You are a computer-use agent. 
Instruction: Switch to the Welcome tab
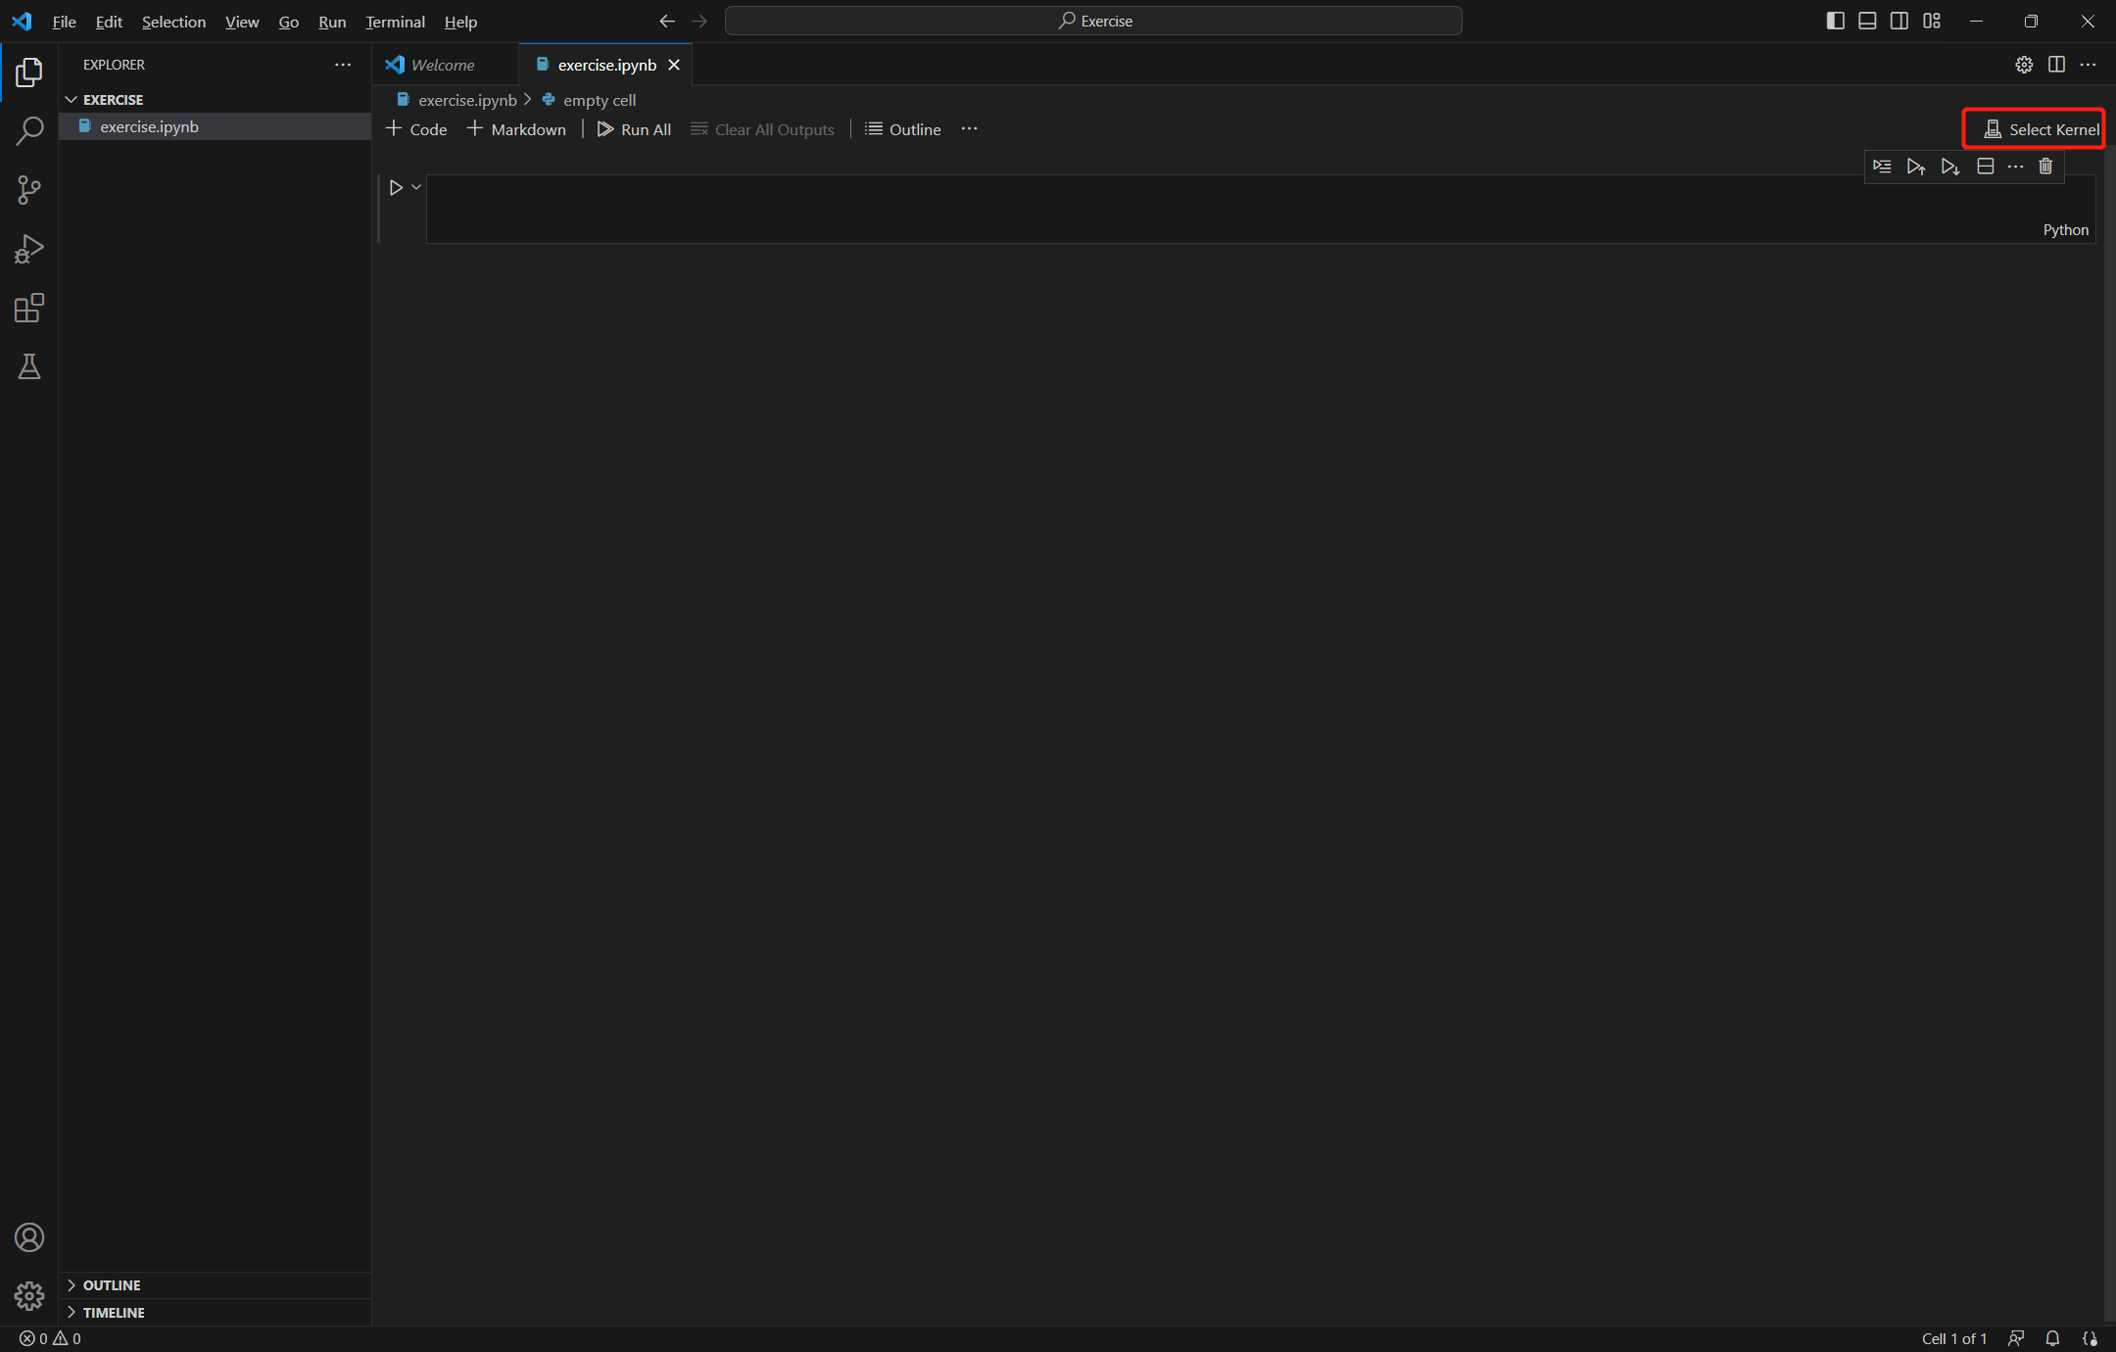(442, 65)
